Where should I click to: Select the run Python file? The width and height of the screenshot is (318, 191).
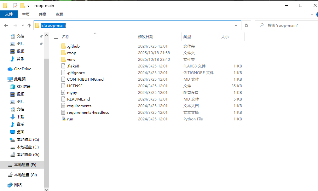click(70, 119)
